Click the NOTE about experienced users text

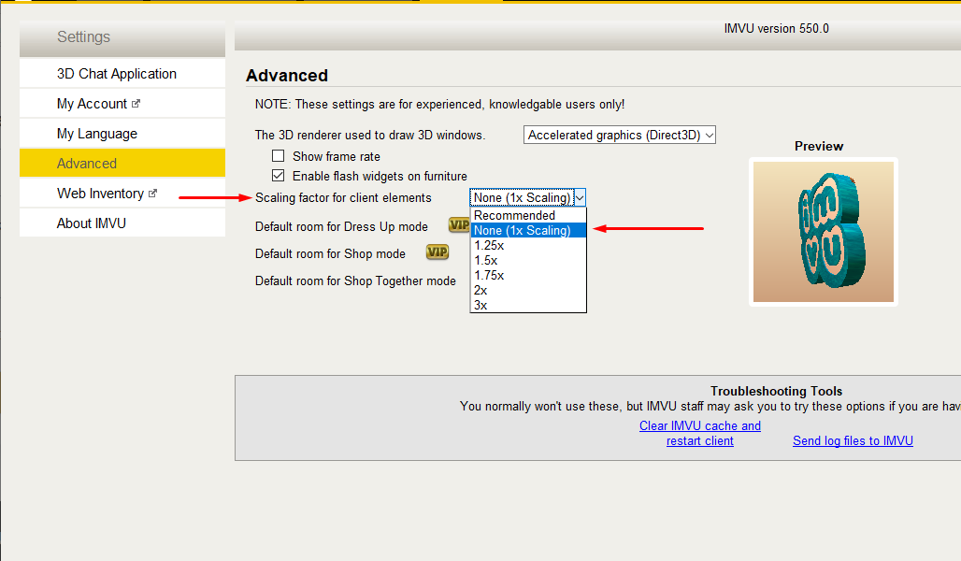point(439,104)
